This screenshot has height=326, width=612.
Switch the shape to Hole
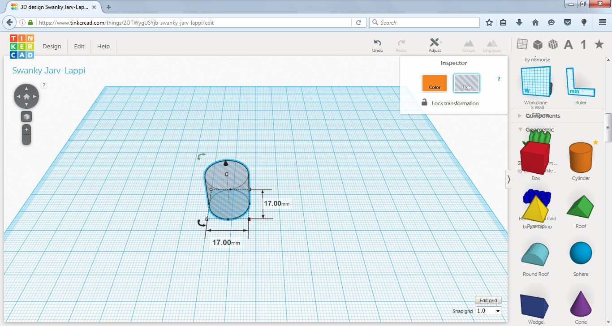[x=467, y=83]
